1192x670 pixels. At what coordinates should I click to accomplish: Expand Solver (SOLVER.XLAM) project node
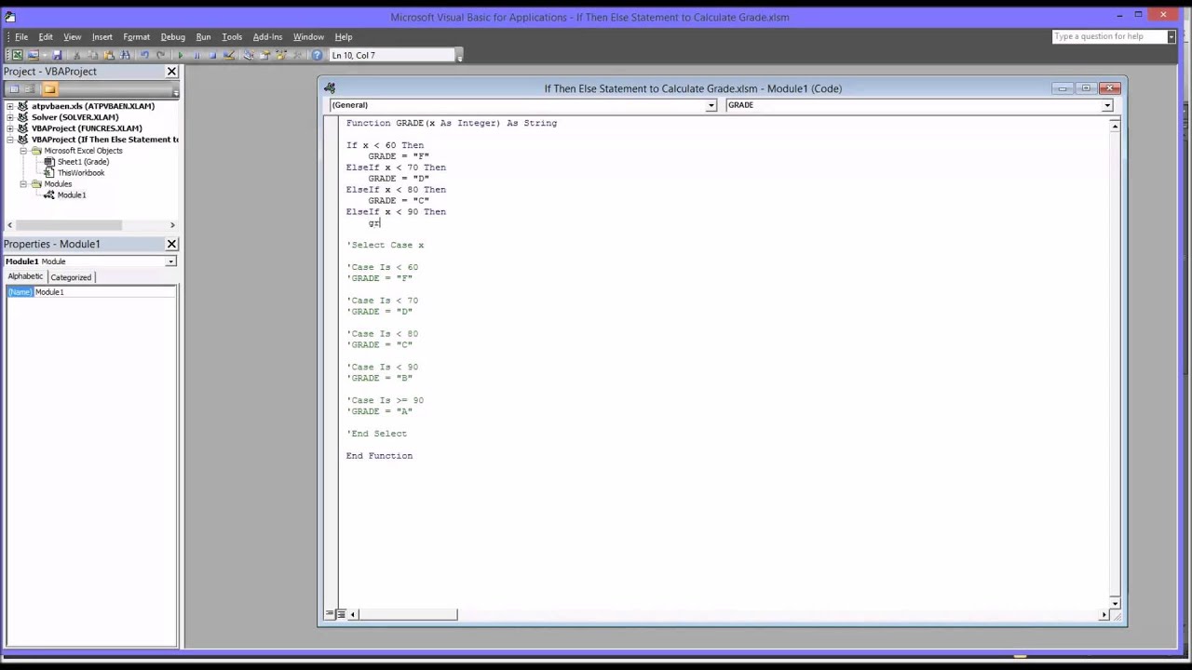[x=10, y=117]
